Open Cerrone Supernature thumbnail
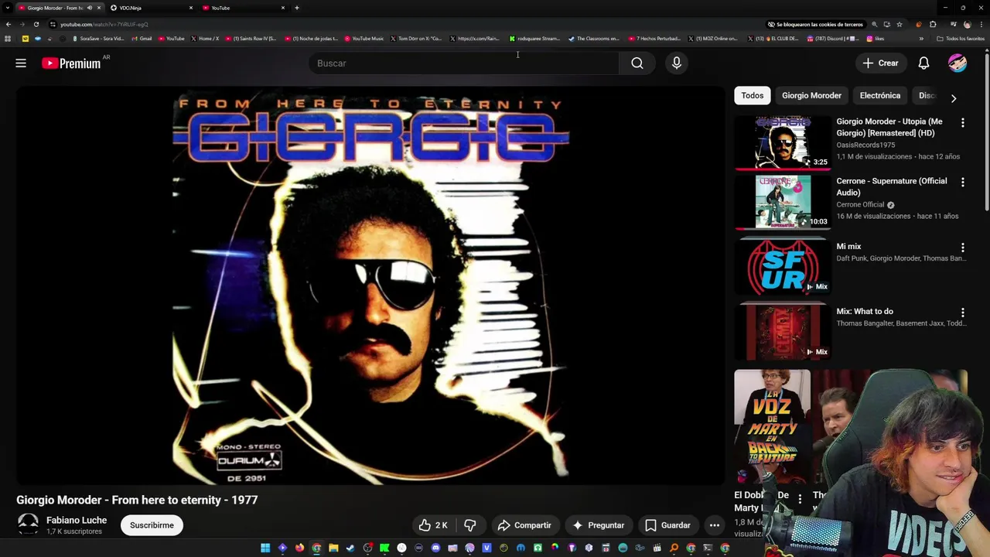The image size is (990, 557). [783, 202]
